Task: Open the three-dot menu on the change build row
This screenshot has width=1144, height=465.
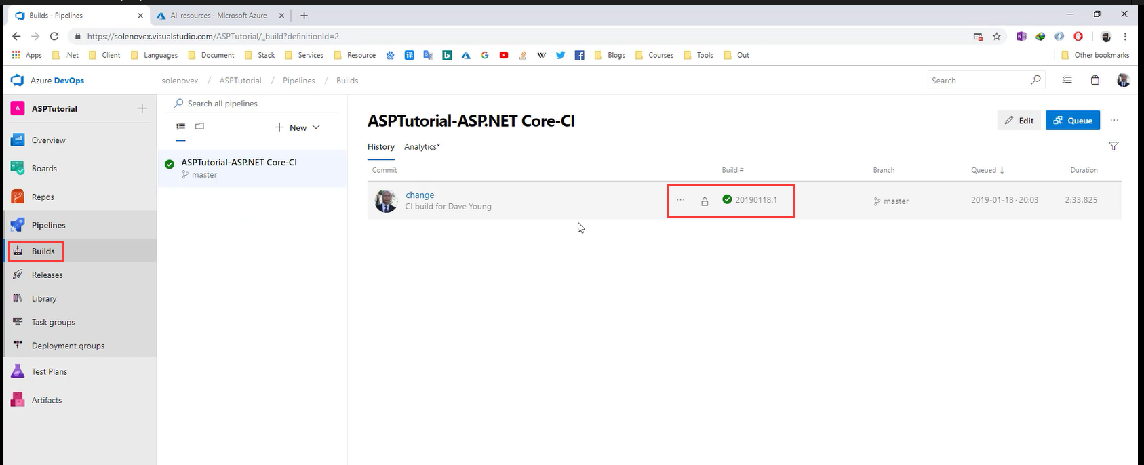Action: tap(681, 200)
